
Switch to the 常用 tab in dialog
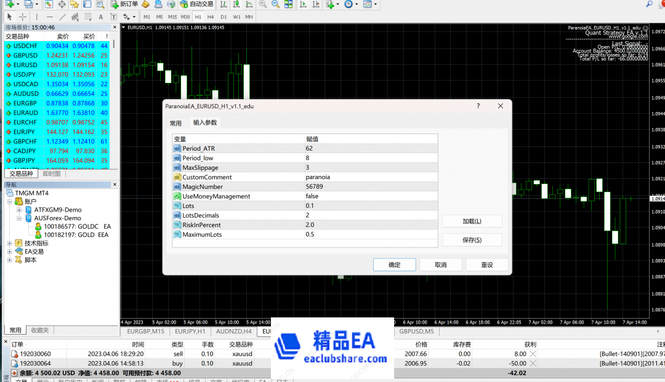click(176, 123)
